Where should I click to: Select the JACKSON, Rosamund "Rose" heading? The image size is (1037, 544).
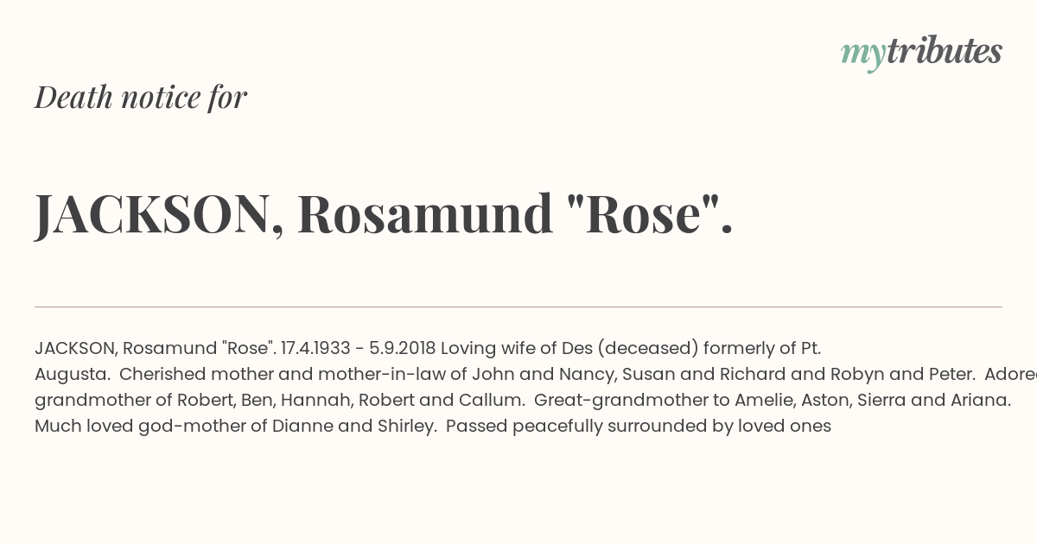[x=384, y=214]
